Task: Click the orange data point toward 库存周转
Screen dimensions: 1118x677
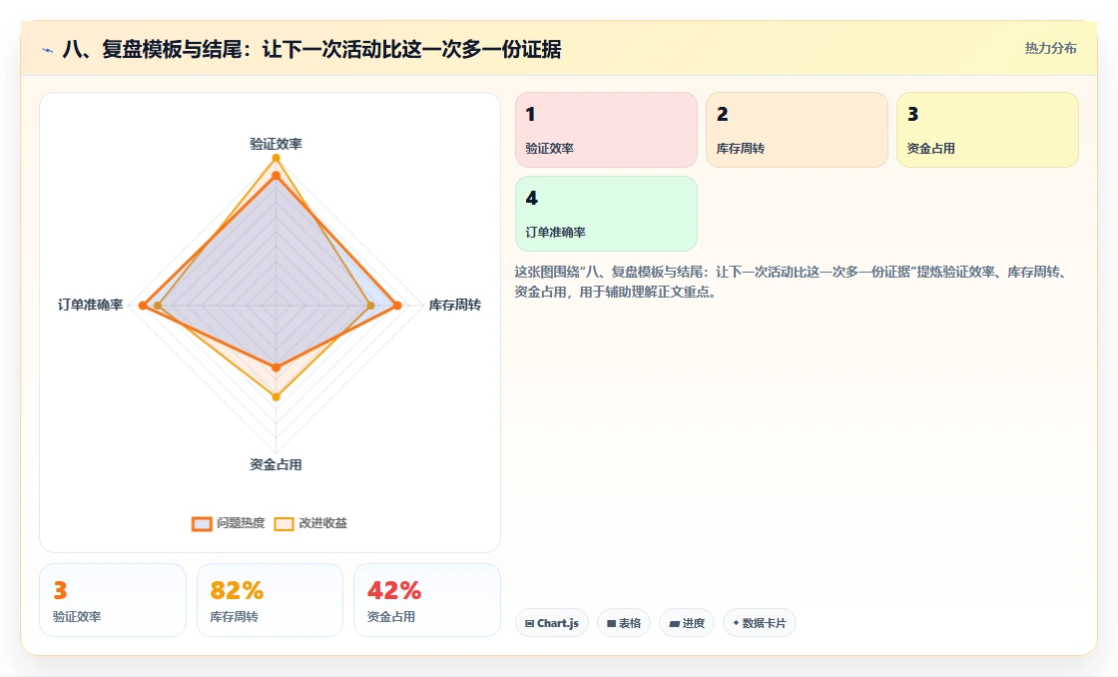Action: [x=398, y=306]
